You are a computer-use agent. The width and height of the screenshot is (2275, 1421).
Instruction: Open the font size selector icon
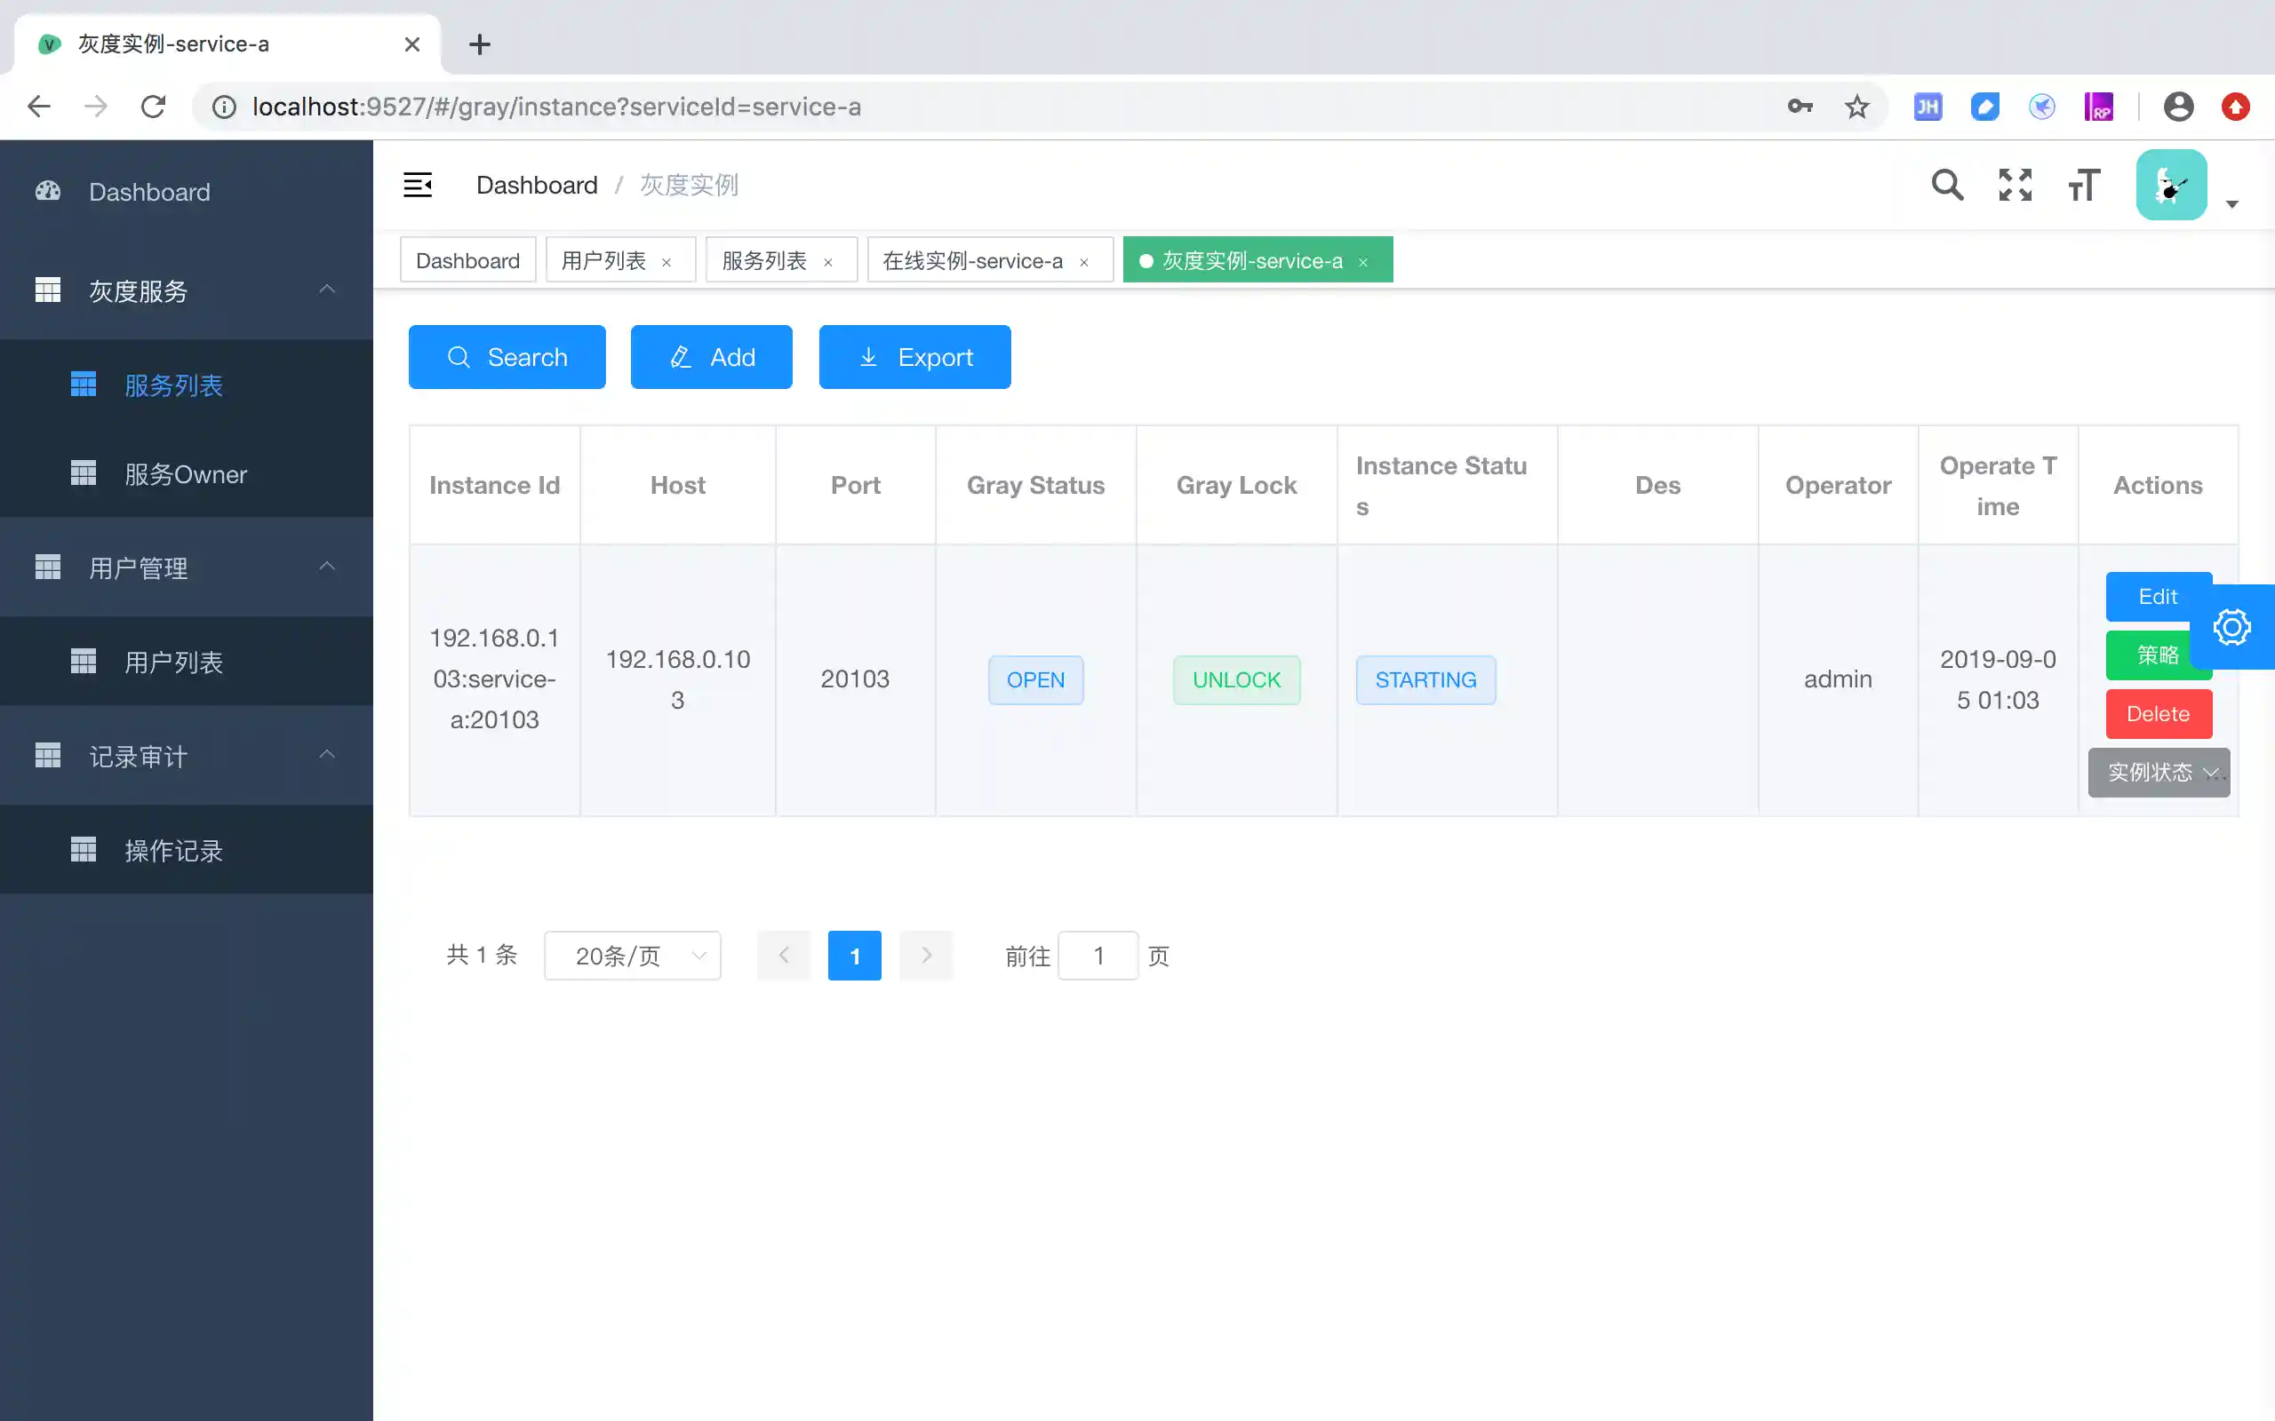click(2083, 184)
